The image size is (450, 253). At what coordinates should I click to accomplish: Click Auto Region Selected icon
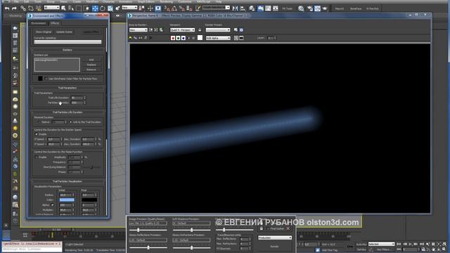coord(156,30)
